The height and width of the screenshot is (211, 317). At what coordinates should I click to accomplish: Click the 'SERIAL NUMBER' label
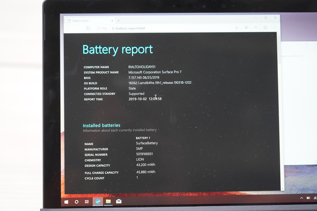tap(96, 155)
